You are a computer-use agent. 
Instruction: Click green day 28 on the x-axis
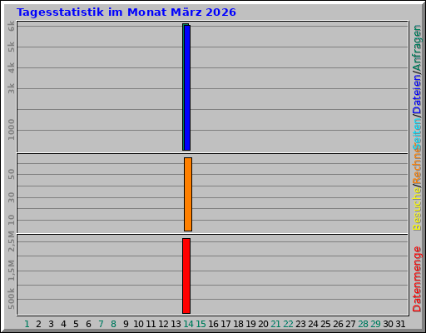pos(363,324)
